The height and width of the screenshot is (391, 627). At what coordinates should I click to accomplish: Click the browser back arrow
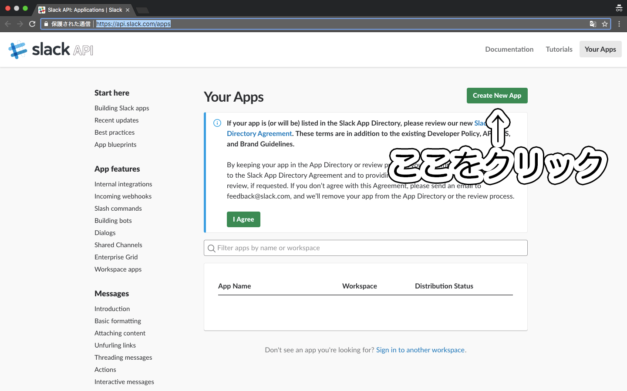click(8, 24)
